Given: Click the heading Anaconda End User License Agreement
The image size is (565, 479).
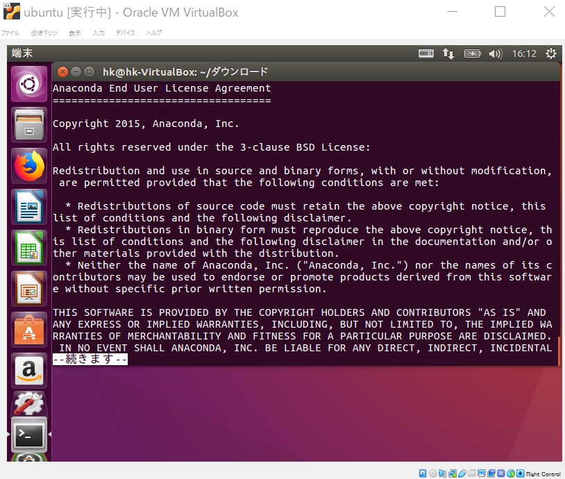Looking at the screenshot, I should (162, 88).
